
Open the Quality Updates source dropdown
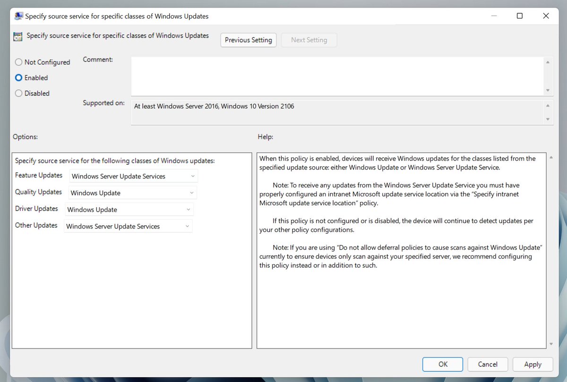[133, 193]
